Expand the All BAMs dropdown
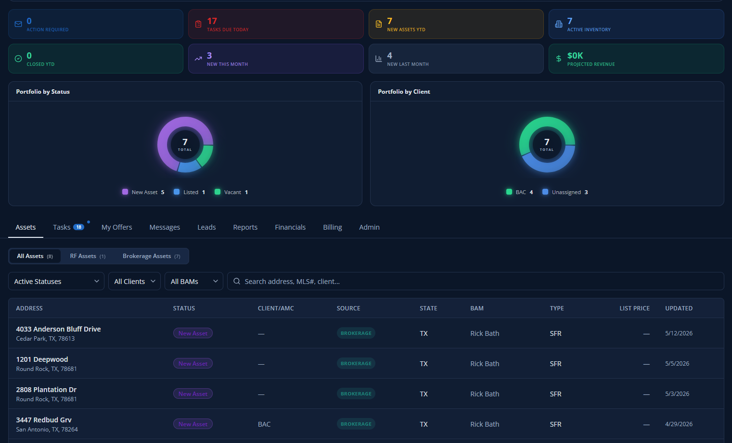 click(194, 282)
